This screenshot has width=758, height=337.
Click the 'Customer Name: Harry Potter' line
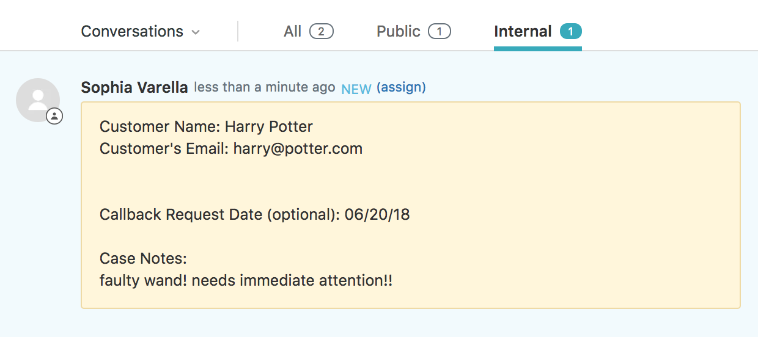pos(206,127)
